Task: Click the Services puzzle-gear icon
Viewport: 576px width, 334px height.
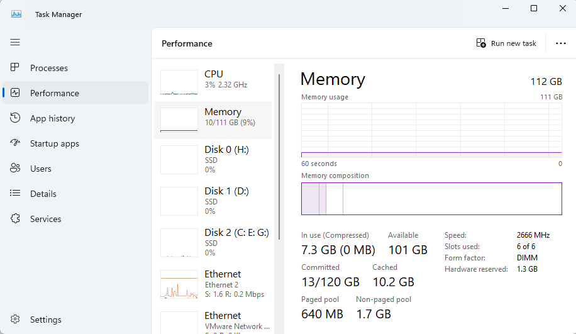Action: [x=15, y=219]
